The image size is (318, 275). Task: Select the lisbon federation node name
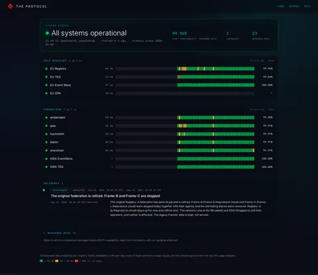(x=54, y=142)
